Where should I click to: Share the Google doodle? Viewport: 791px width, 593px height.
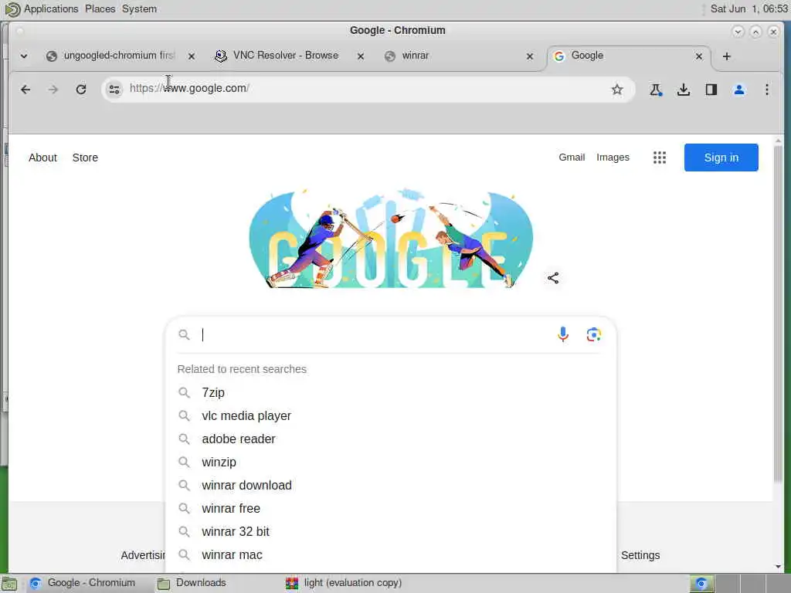coord(553,278)
